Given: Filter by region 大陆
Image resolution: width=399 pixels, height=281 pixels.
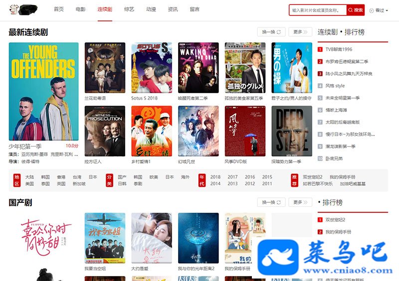Looking at the screenshot, I should pyautogui.click(x=29, y=177).
